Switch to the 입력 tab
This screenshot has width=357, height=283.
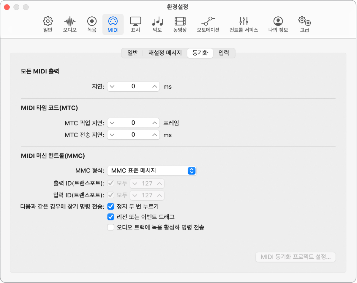[224, 53]
